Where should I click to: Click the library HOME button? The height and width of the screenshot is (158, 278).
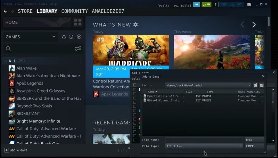37,22
